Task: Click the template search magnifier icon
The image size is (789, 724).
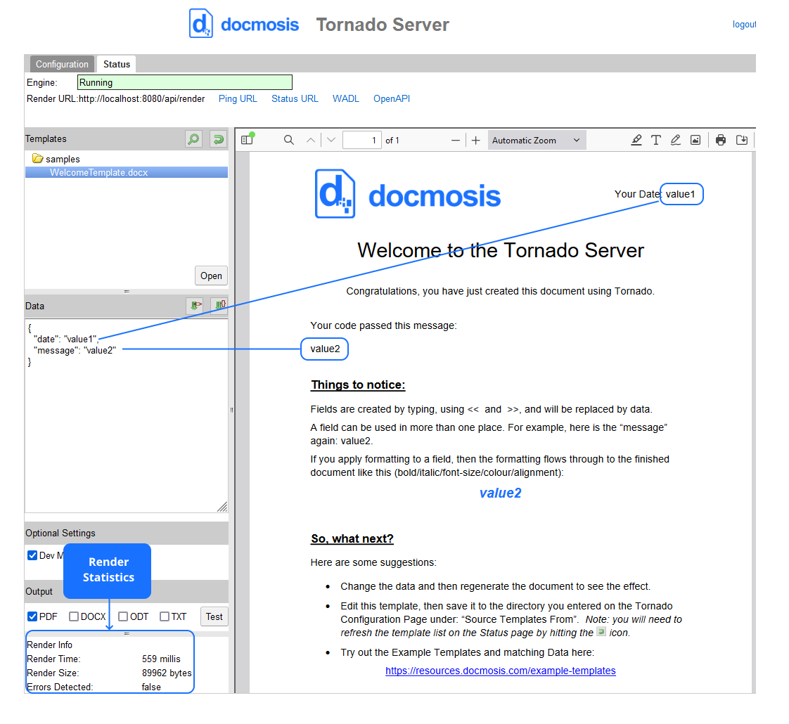Action: [193, 139]
